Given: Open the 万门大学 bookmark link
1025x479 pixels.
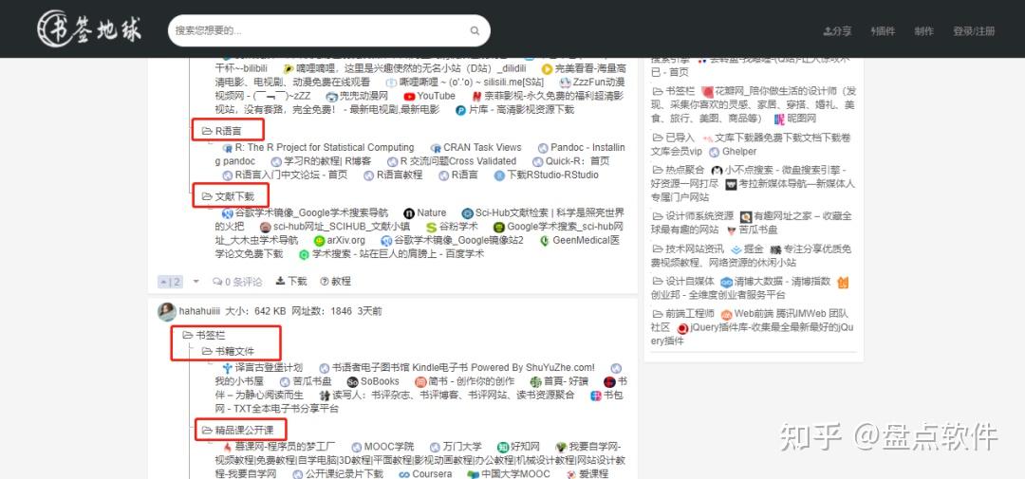Looking at the screenshot, I should [x=462, y=447].
